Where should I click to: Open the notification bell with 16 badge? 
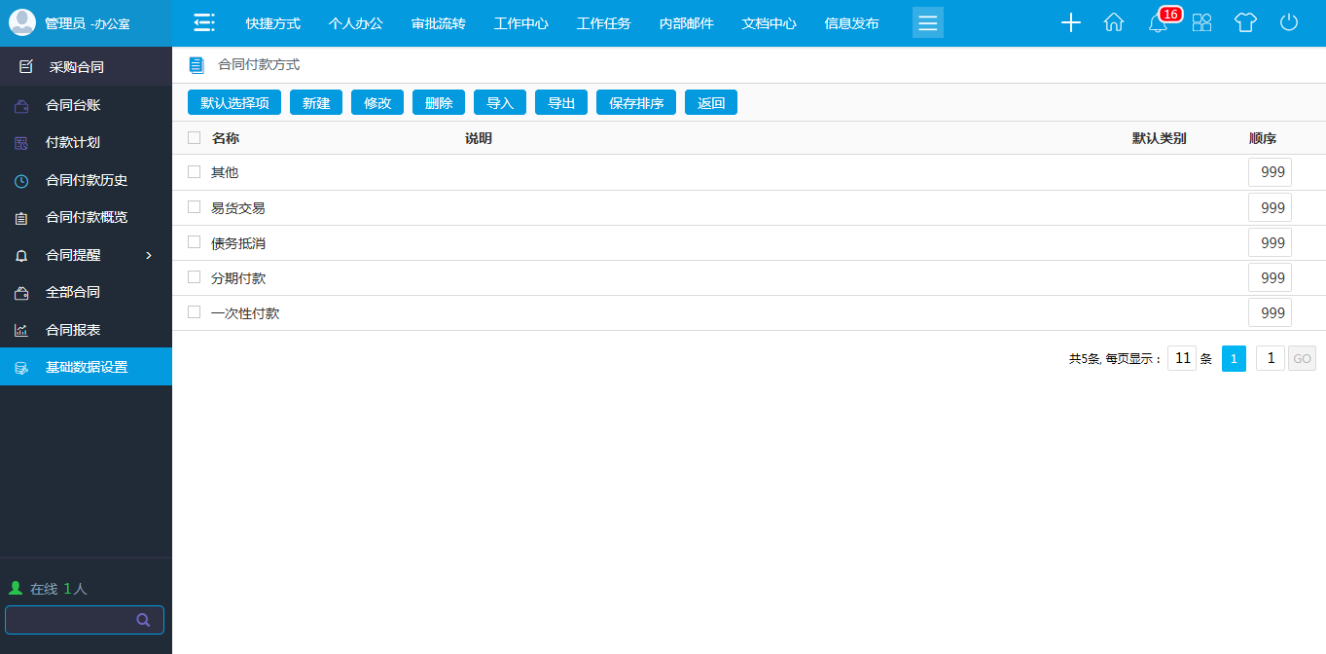[x=1158, y=23]
